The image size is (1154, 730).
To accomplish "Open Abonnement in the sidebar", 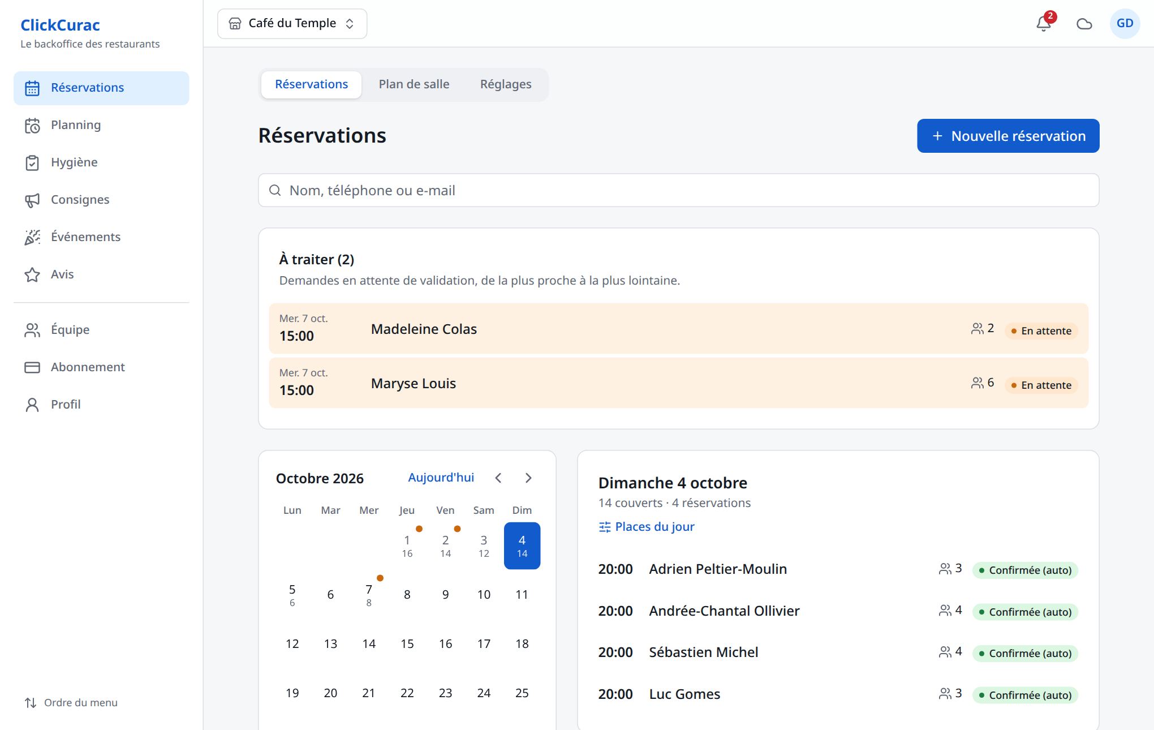I will (101, 367).
